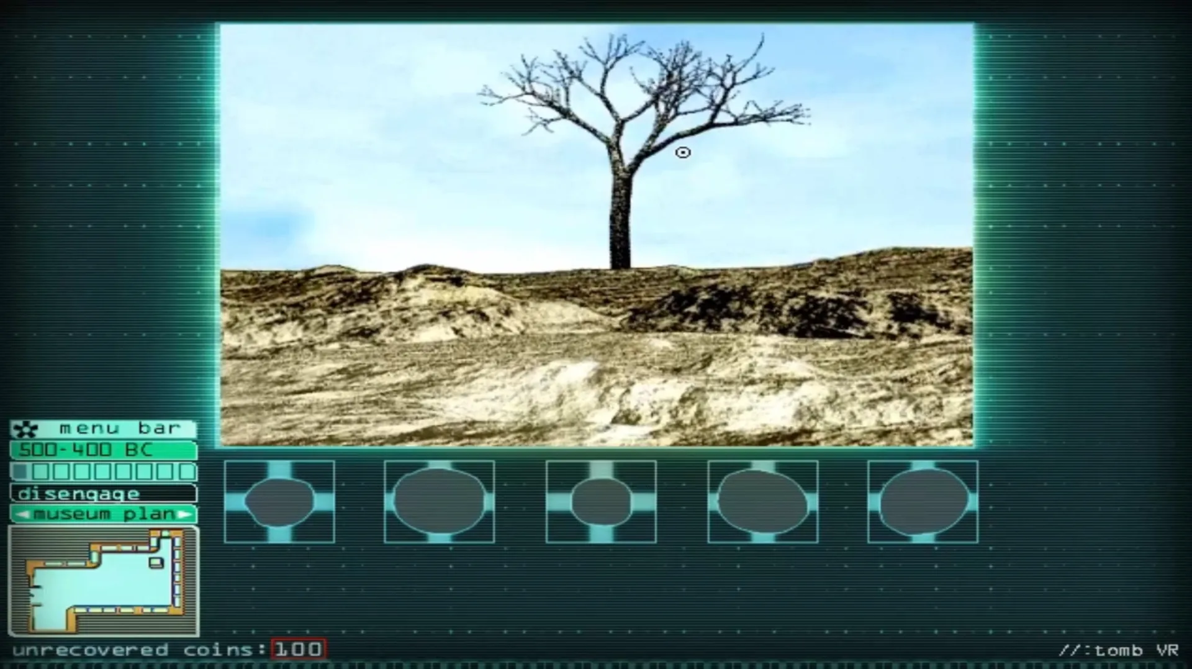Click the targeting reticle near the tree
The width and height of the screenshot is (1192, 669).
(683, 152)
